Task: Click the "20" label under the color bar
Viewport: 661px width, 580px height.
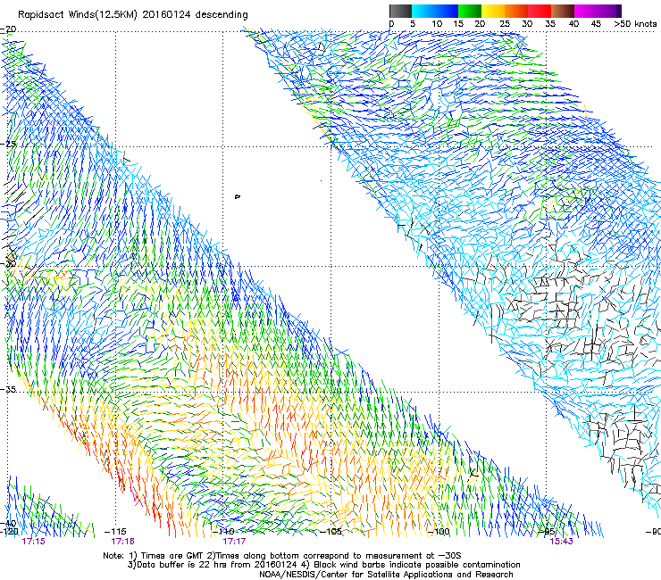Action: click(x=480, y=24)
